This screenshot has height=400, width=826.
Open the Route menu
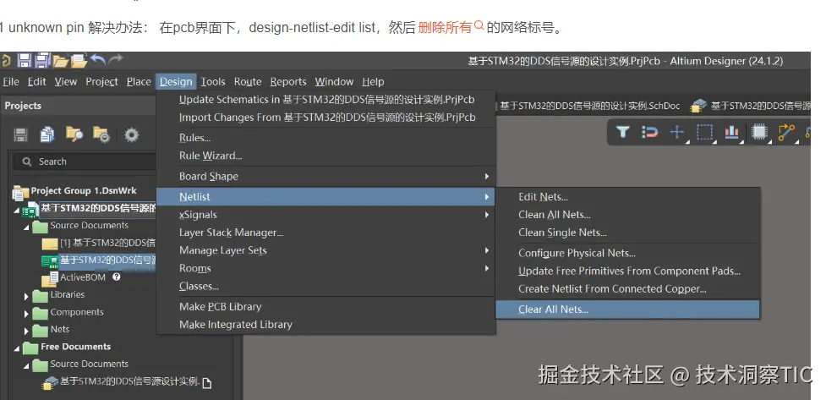click(x=248, y=82)
